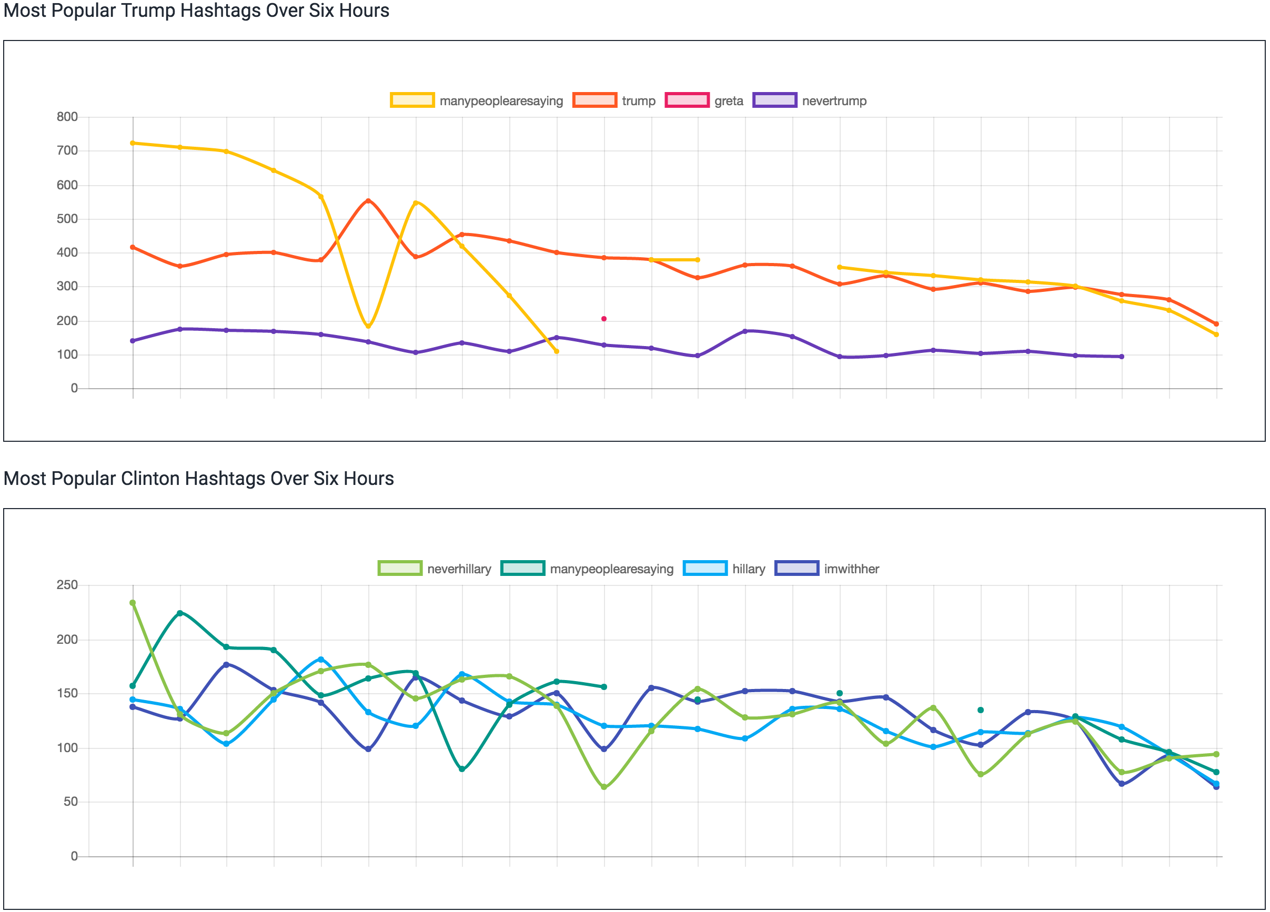Click 'Most Popular Clinton Hashtags Over Six Hours' heading
The width and height of the screenshot is (1270, 912).
[x=198, y=478]
